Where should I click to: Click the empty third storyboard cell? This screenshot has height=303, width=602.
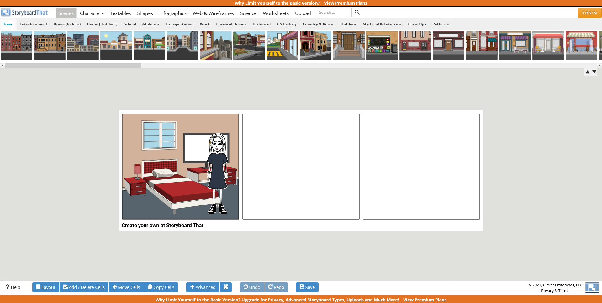point(421,167)
